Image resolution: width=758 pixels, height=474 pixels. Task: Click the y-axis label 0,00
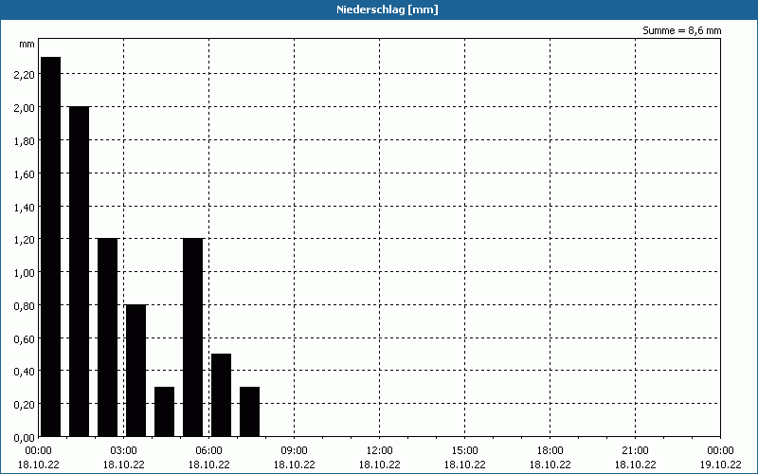click(x=25, y=438)
